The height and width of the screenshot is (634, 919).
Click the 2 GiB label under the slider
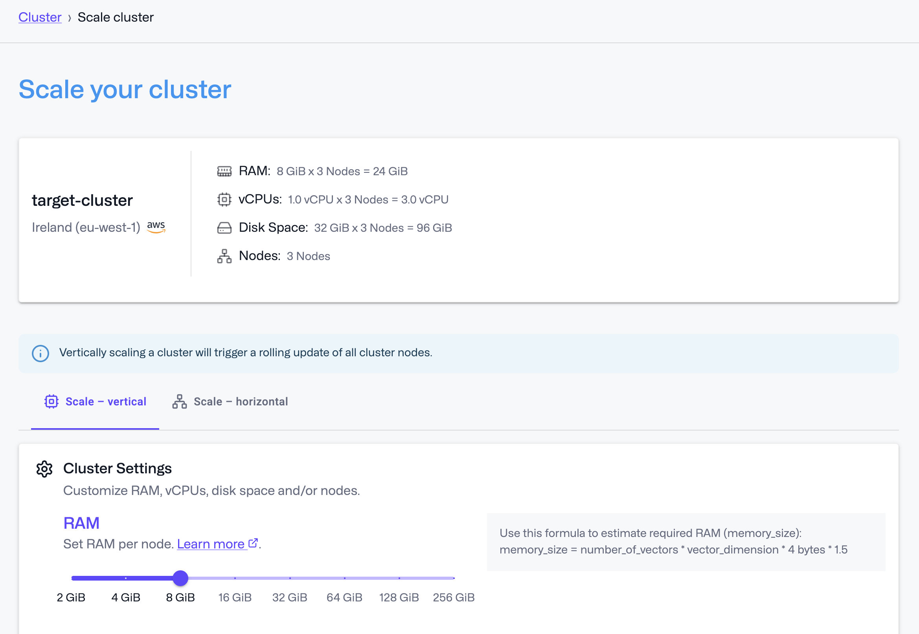point(71,597)
